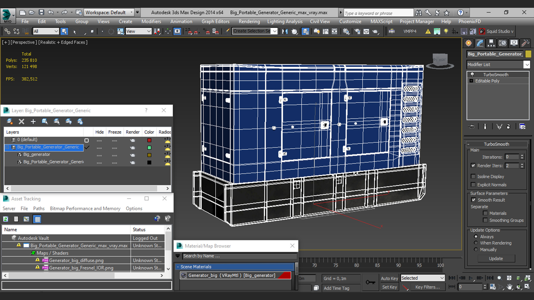Click the Mirror tool icon
The image size is (534, 300).
point(285,31)
